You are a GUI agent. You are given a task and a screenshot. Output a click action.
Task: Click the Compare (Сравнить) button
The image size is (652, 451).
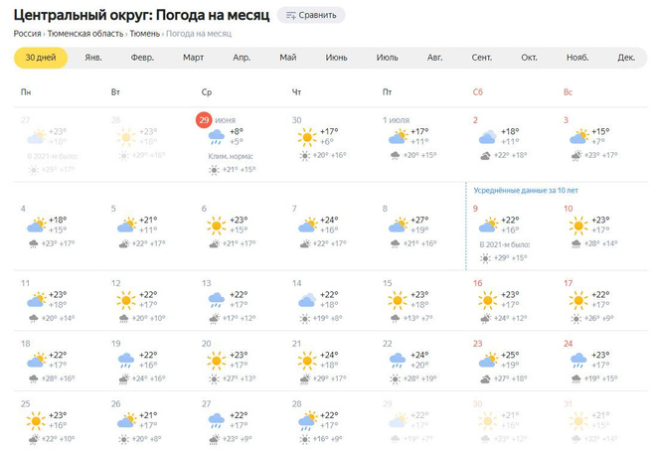(310, 15)
